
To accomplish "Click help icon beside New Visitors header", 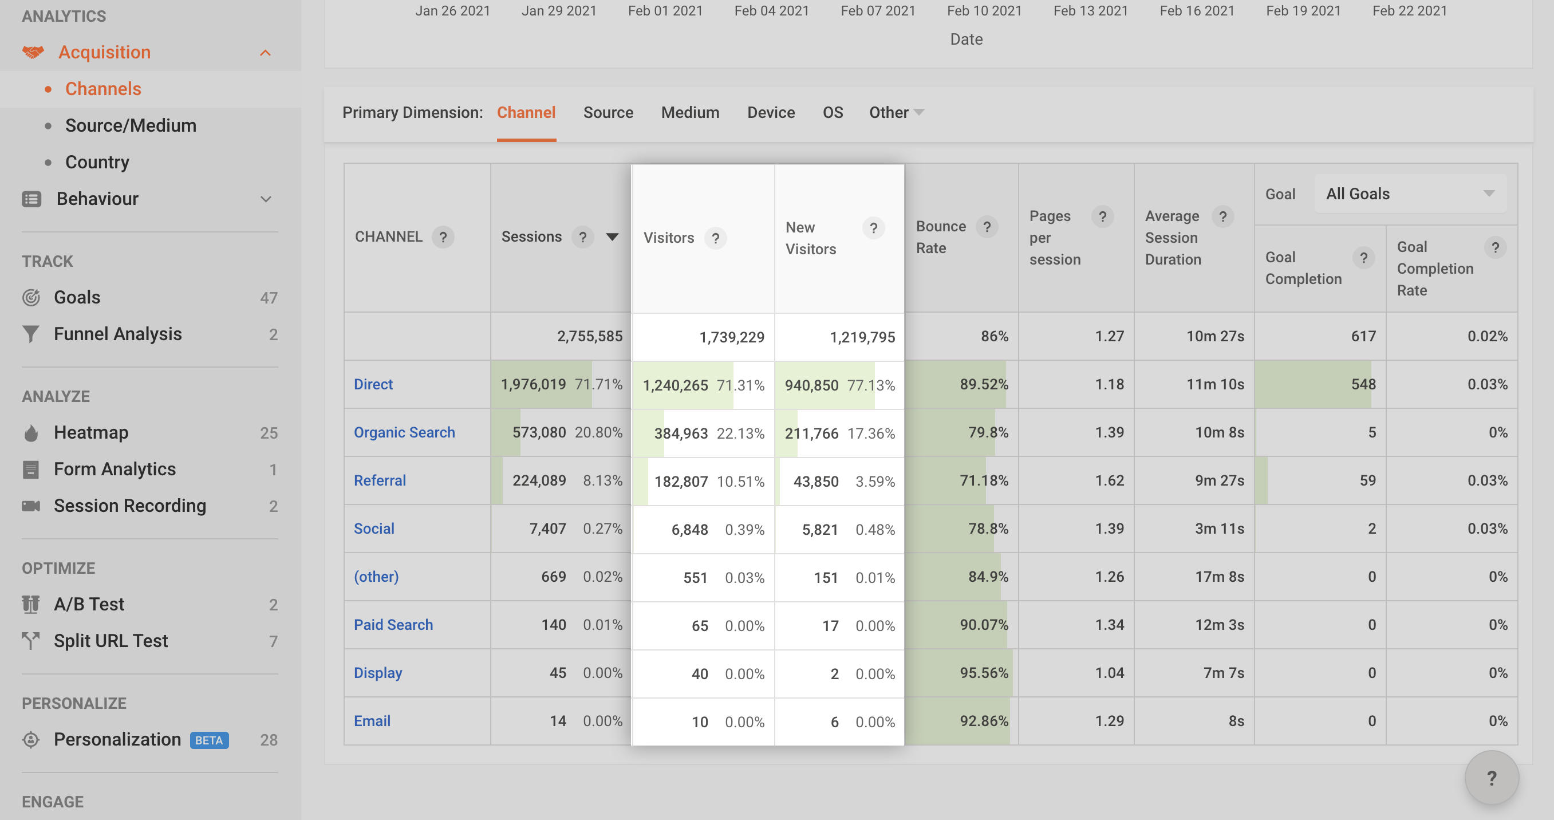I will coord(874,228).
